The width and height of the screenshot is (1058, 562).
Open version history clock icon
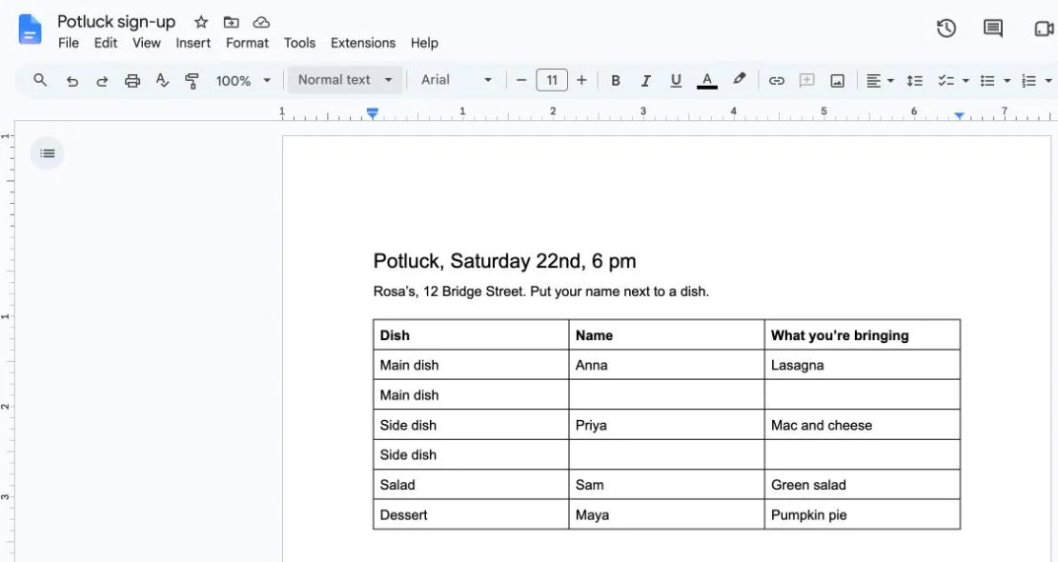coord(946,29)
